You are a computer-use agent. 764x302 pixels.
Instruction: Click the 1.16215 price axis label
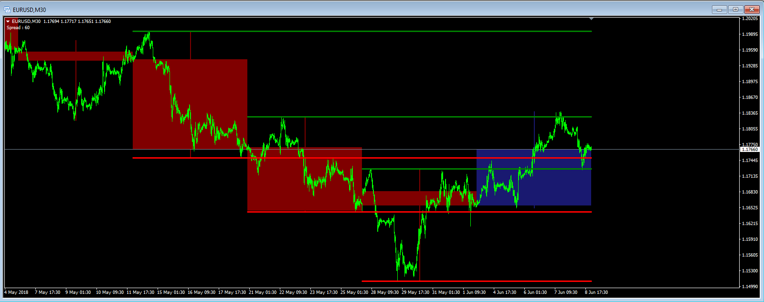coord(750,224)
